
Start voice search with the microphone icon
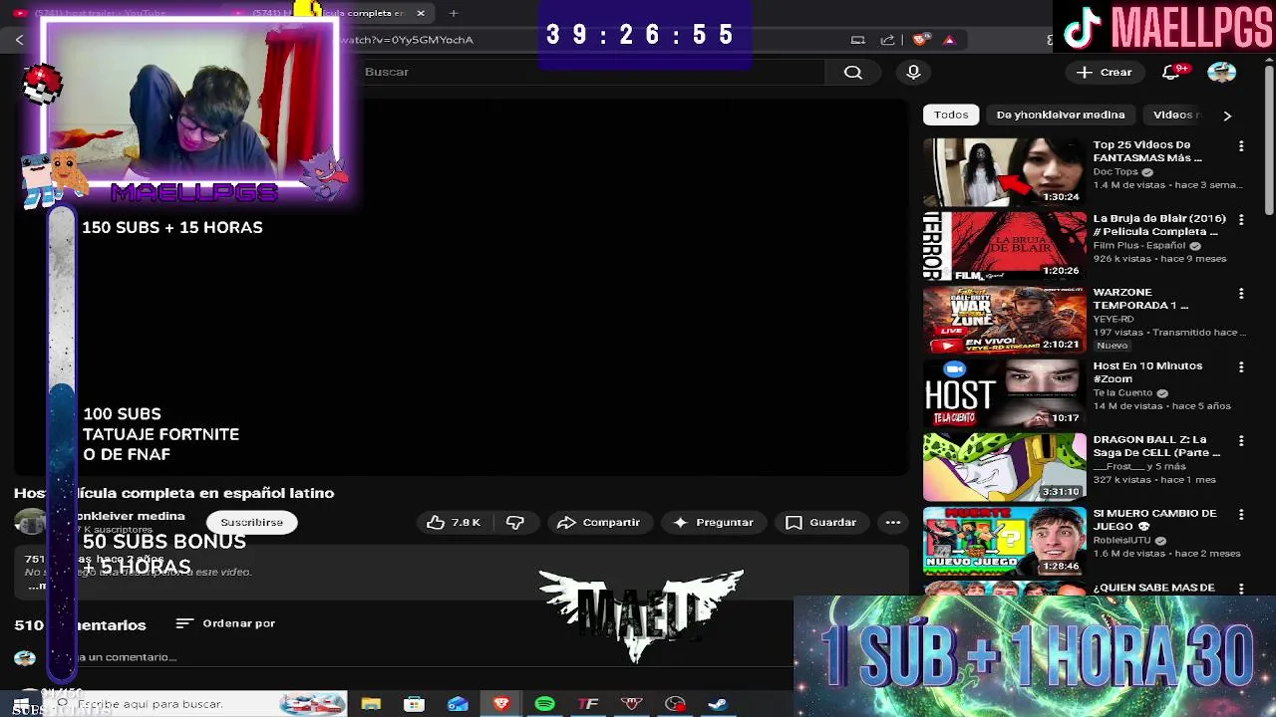coord(913,72)
